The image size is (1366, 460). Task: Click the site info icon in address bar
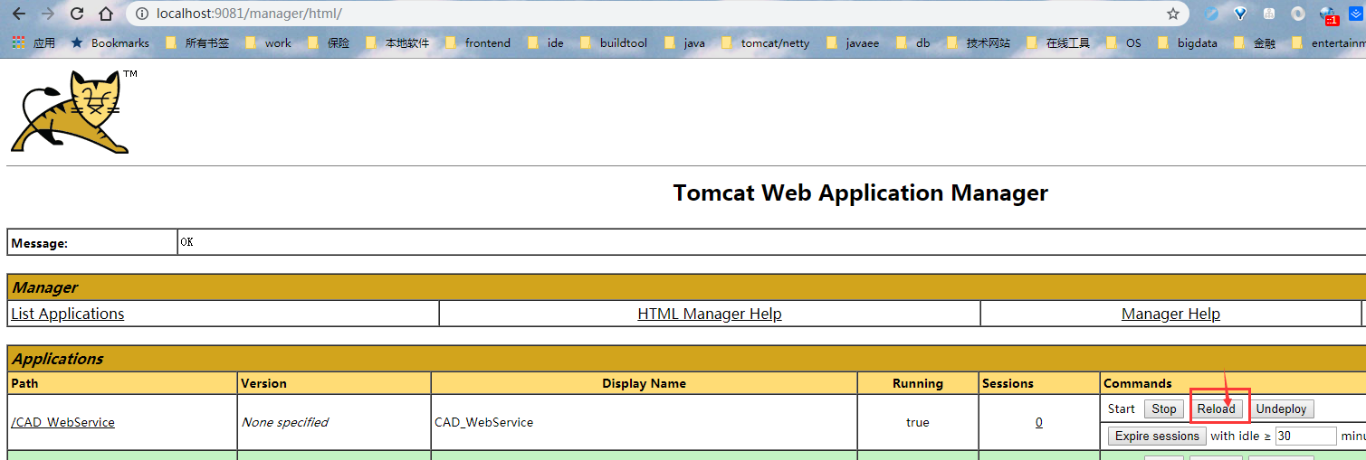(141, 14)
